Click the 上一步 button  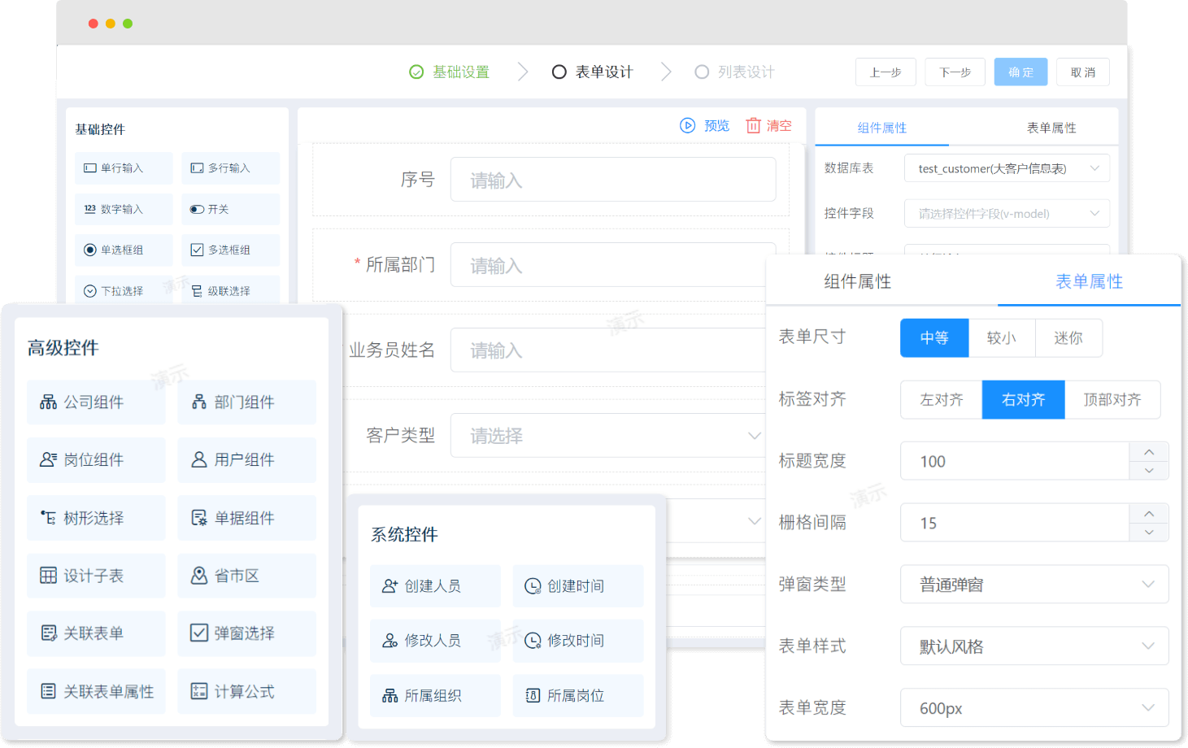pos(886,72)
